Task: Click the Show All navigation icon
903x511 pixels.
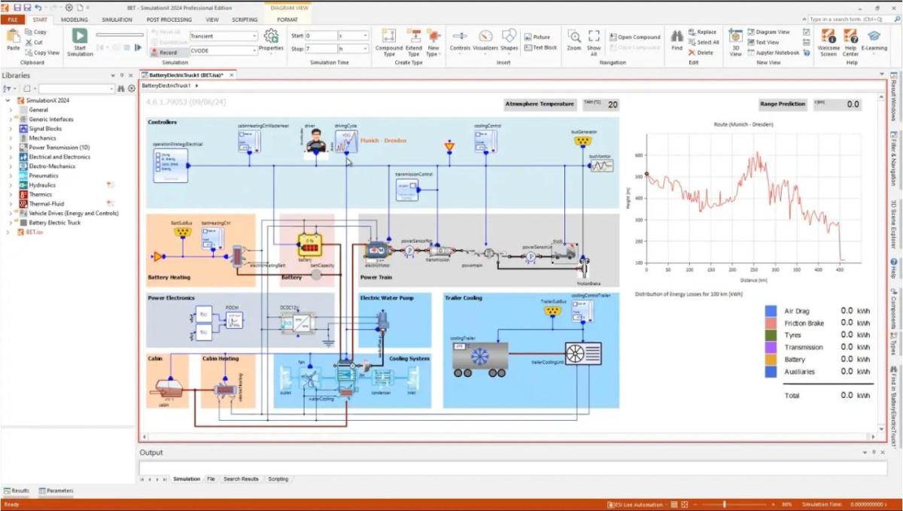Action: tap(594, 36)
